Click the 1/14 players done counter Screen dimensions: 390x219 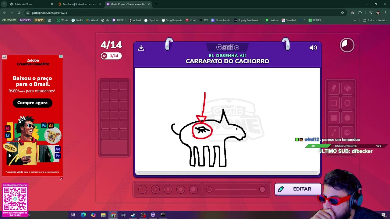pos(111,56)
